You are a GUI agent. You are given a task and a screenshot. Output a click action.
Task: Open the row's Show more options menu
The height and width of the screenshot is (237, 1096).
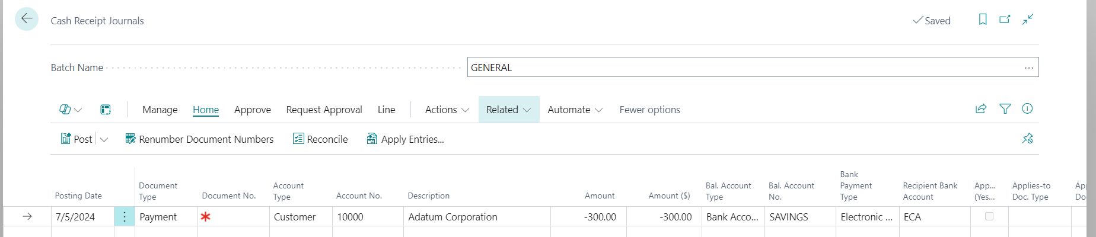point(125,217)
